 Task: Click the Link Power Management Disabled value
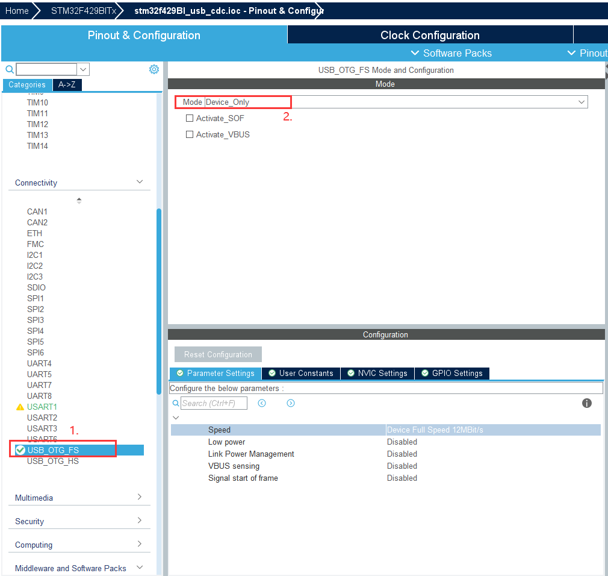pos(402,454)
